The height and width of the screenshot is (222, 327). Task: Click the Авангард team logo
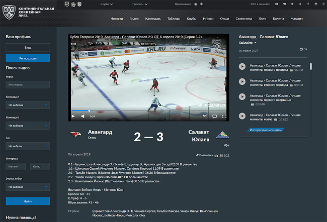pos(75,134)
